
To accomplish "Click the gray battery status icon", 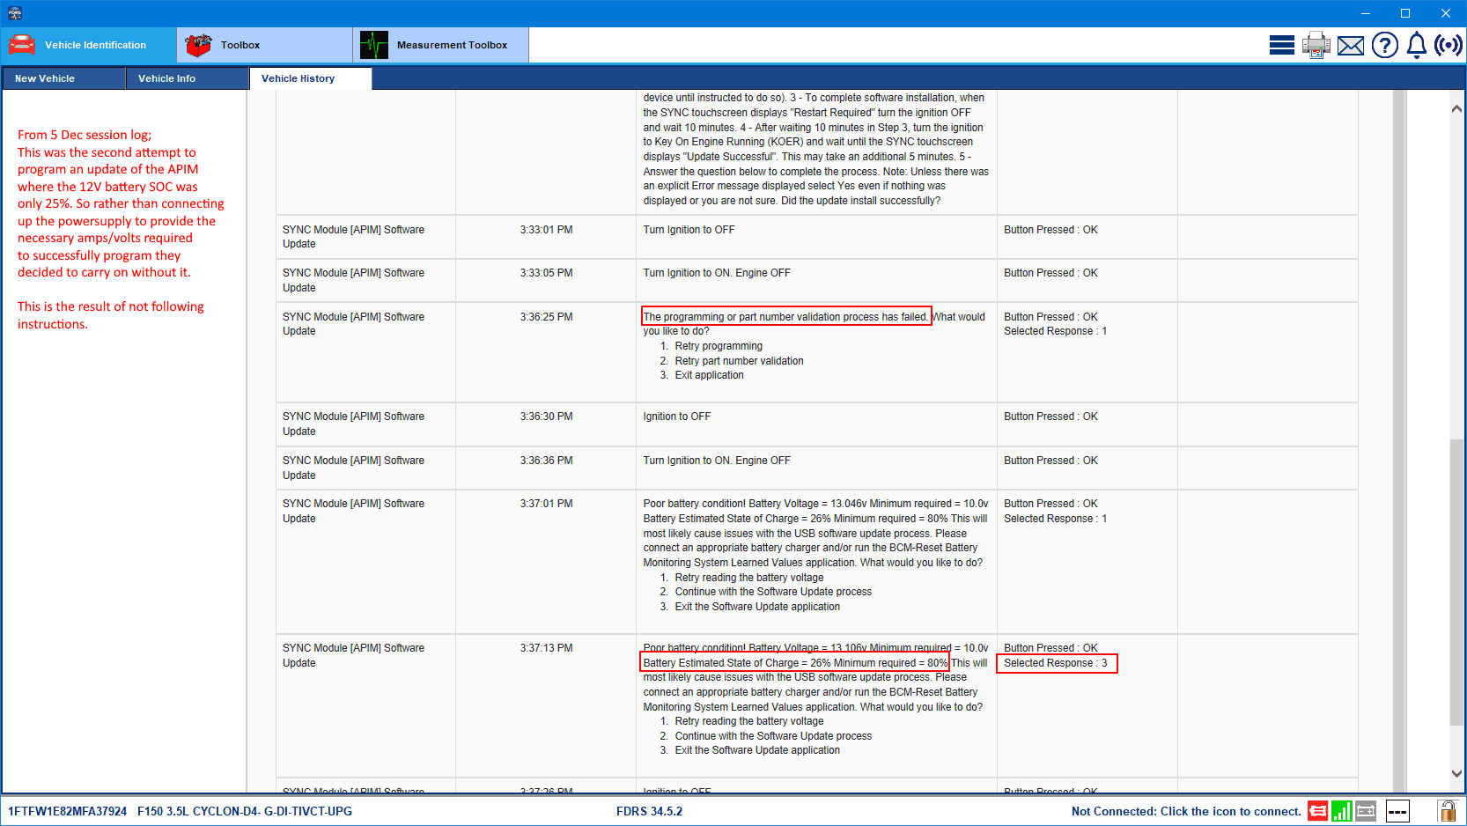I will click(1366, 811).
